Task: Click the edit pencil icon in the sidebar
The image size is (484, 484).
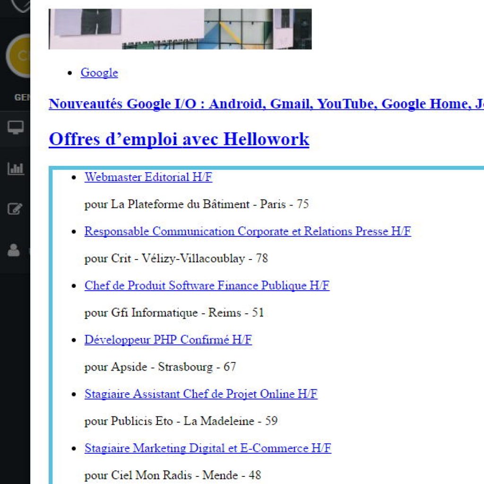Action: point(15,209)
